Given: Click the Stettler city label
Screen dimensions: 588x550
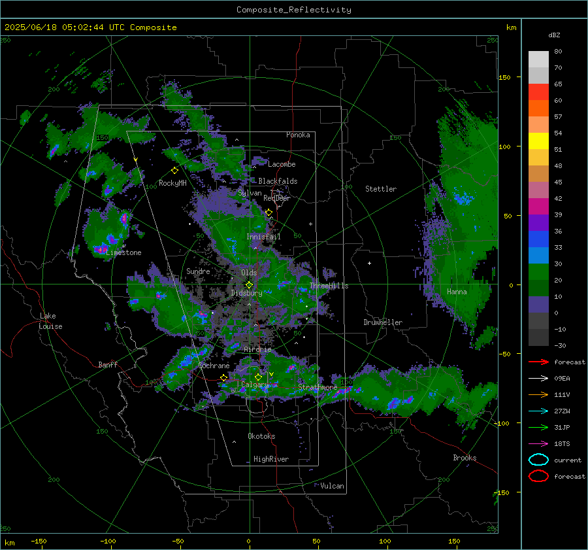Looking at the screenshot, I should coord(381,189).
